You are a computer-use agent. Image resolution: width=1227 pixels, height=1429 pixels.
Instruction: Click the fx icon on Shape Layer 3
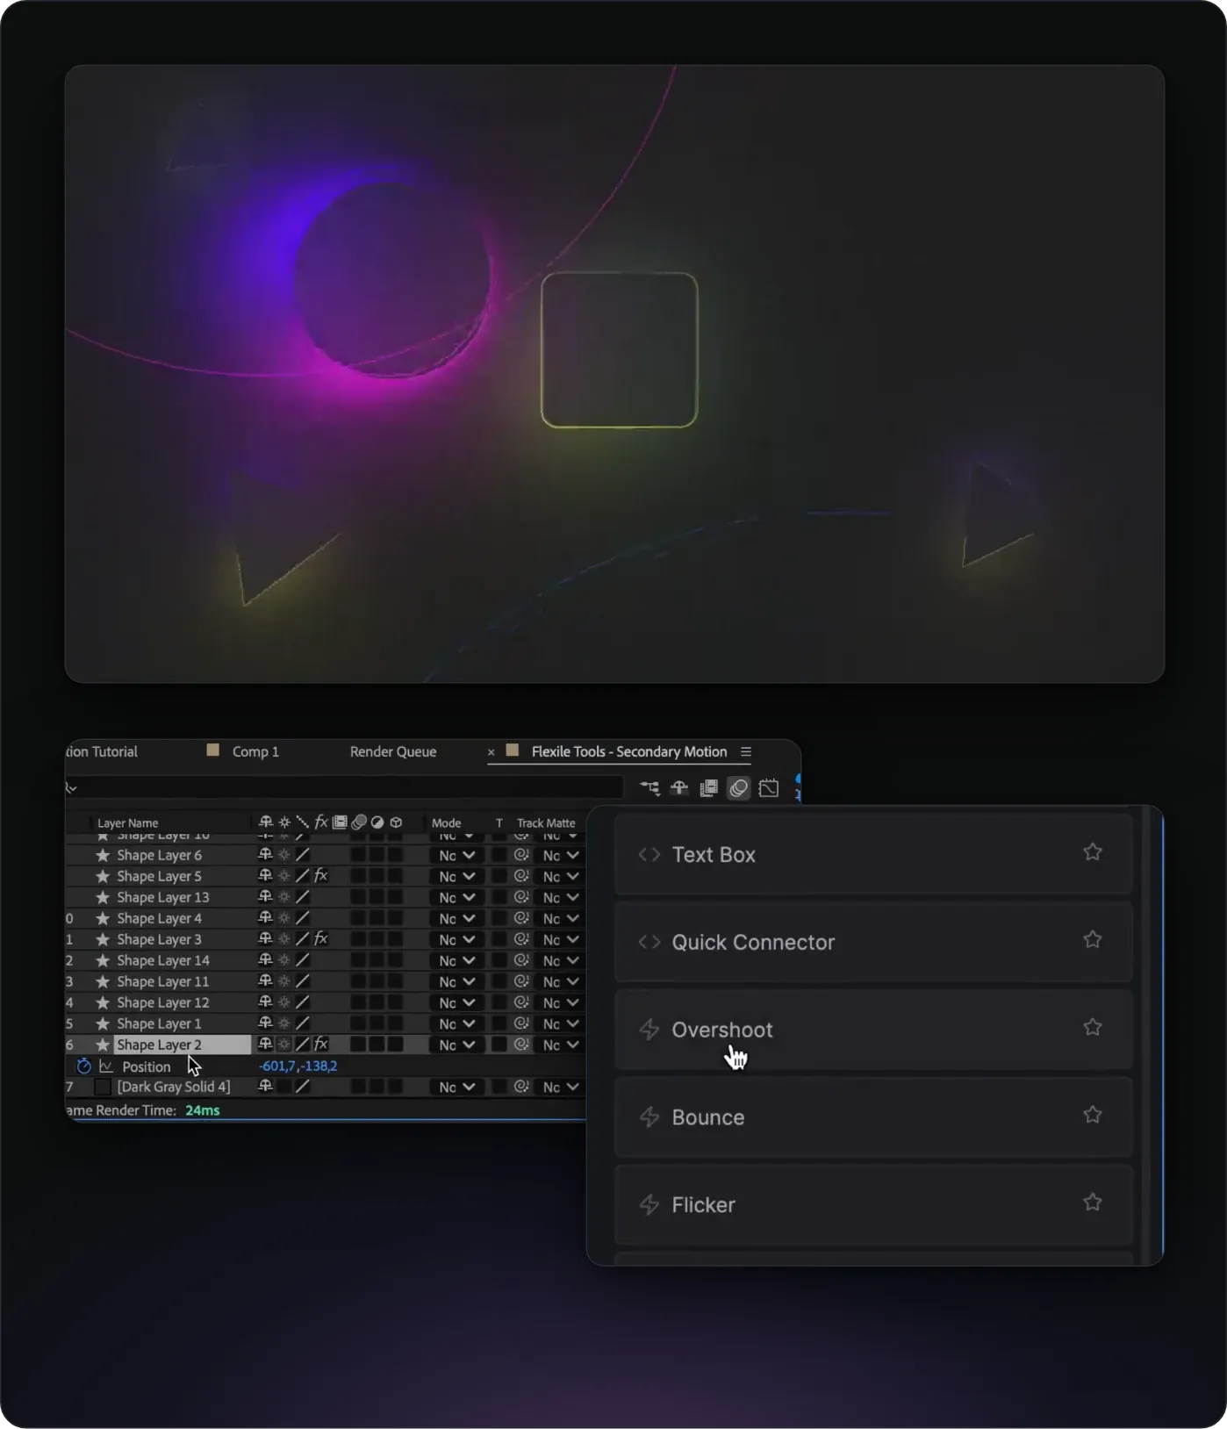321,939
